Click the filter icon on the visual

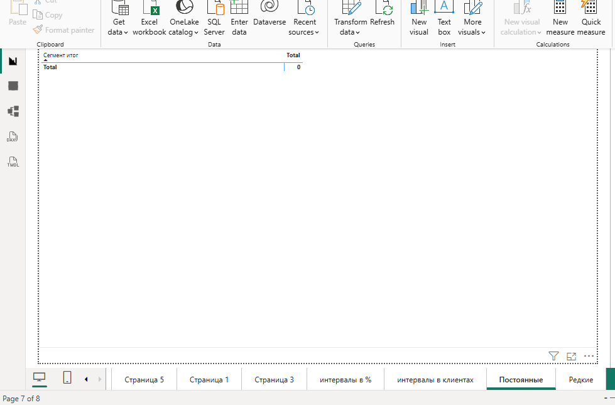(x=553, y=357)
